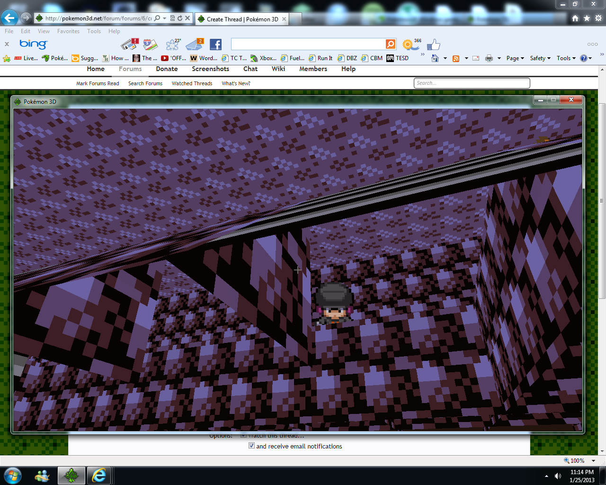Viewport: 606px width, 485px height.
Task: Click the RSS feeds icon
Action: pyautogui.click(x=456, y=58)
